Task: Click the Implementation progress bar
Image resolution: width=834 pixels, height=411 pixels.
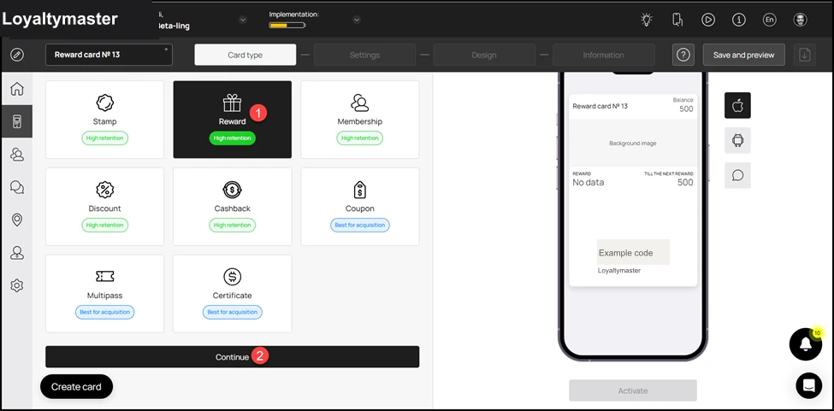Action: (x=287, y=25)
